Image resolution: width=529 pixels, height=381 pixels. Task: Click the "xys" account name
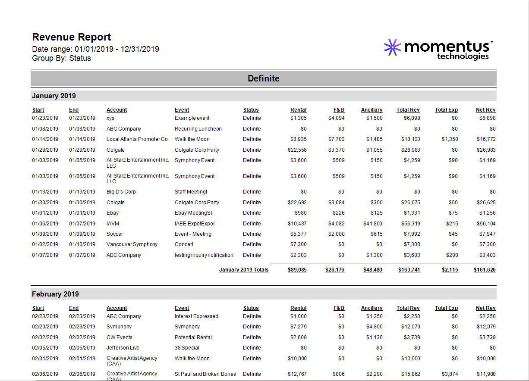pos(110,118)
